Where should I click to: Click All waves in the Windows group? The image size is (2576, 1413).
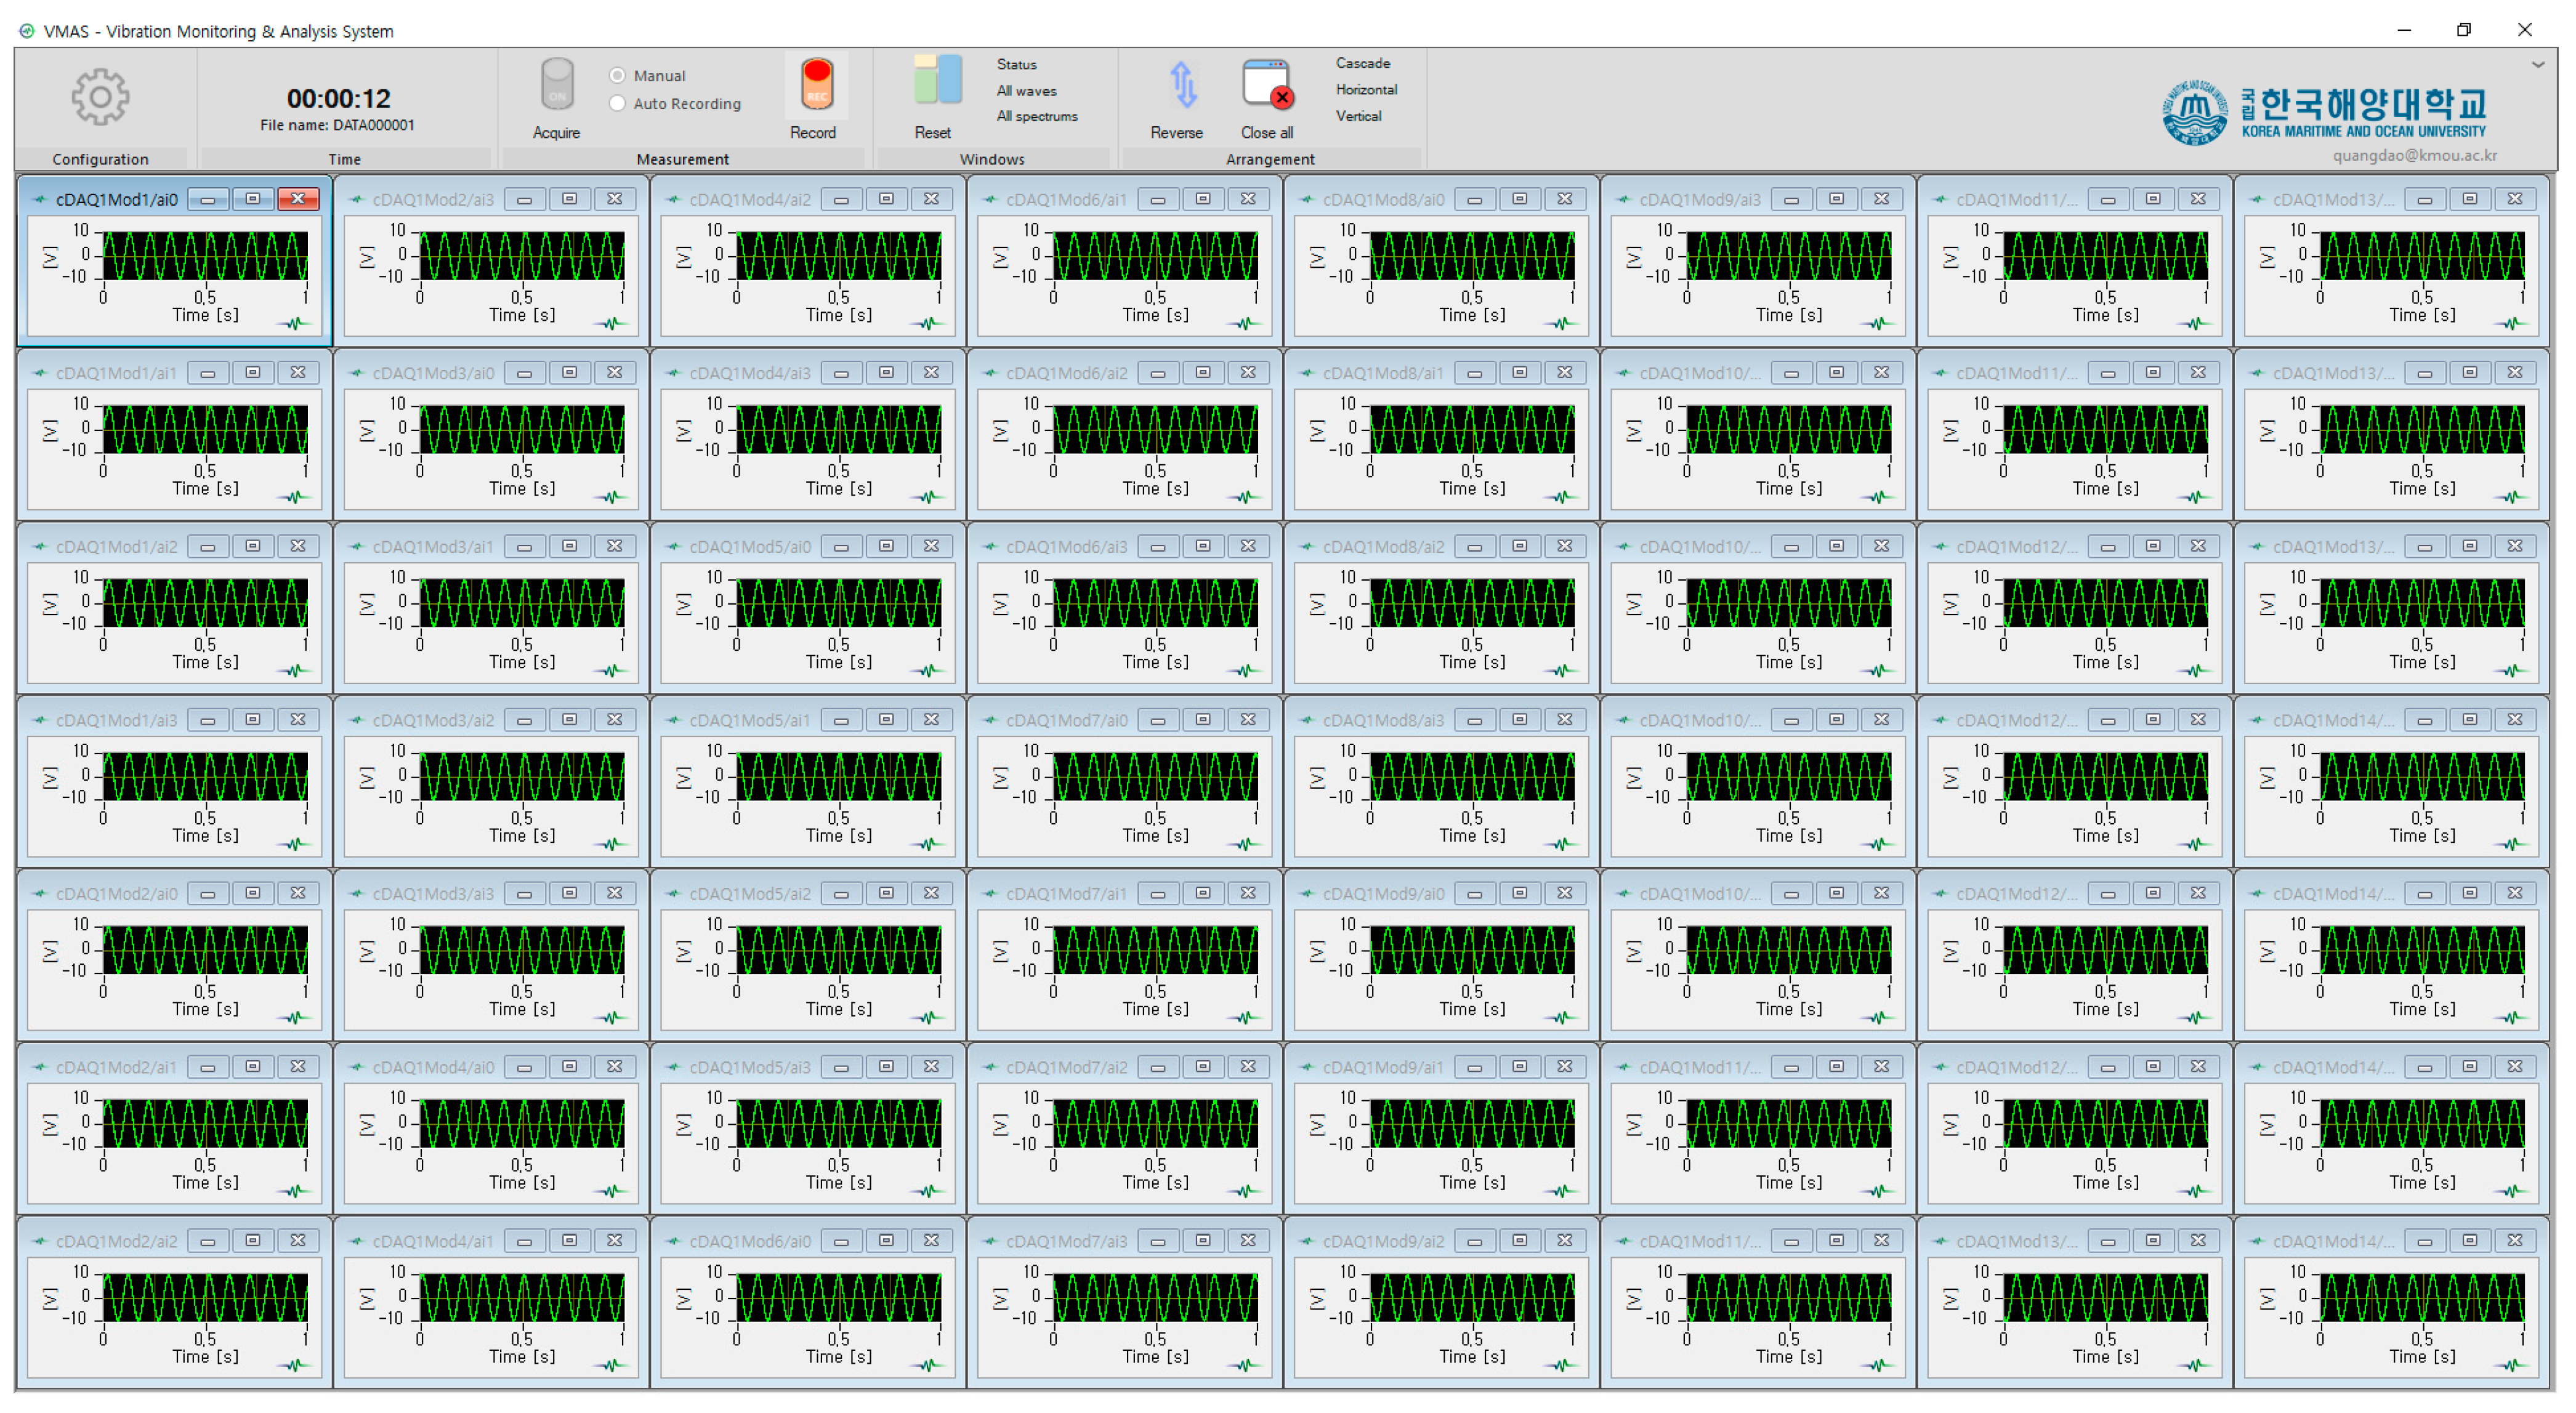[x=1026, y=91]
